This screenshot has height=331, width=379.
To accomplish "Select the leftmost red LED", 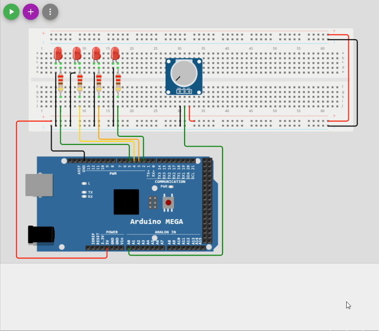I will [x=58, y=54].
